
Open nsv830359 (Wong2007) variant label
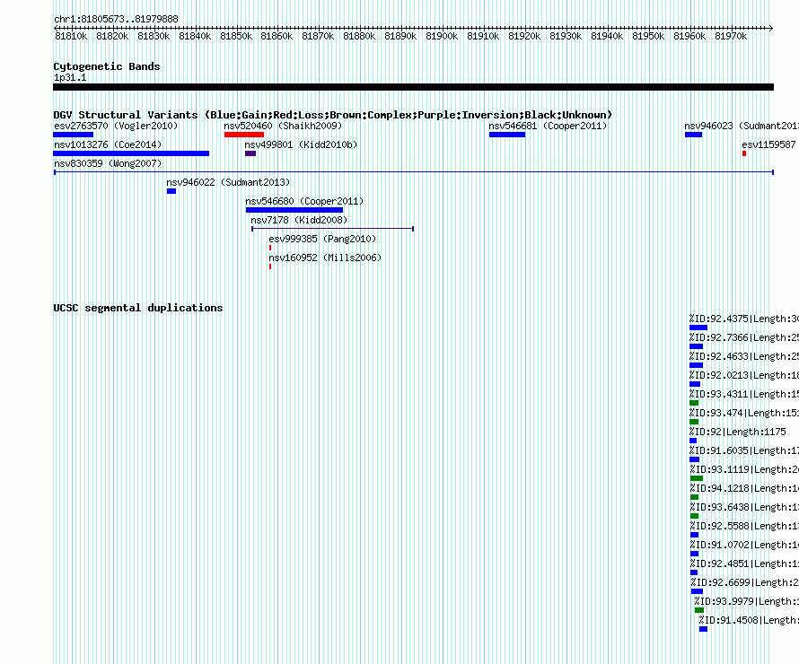tap(108, 163)
